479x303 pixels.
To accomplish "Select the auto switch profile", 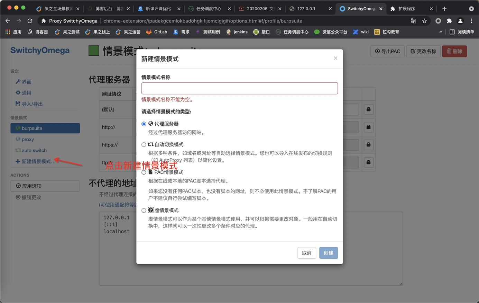I will (31, 150).
